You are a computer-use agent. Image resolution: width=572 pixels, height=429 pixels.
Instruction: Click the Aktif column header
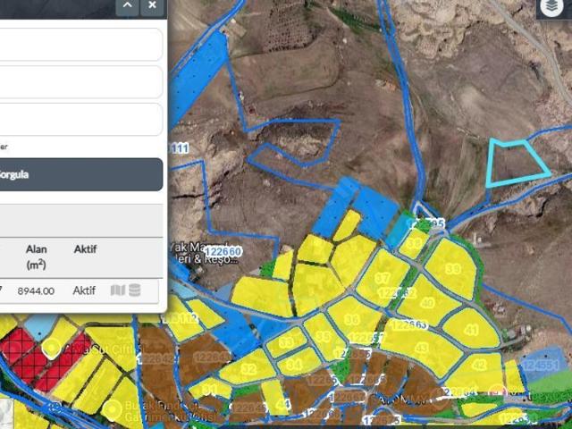tap(86, 249)
